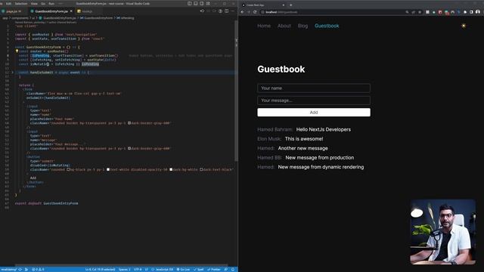Click the dark:border-gray-800 swatch on message input

click(129, 148)
